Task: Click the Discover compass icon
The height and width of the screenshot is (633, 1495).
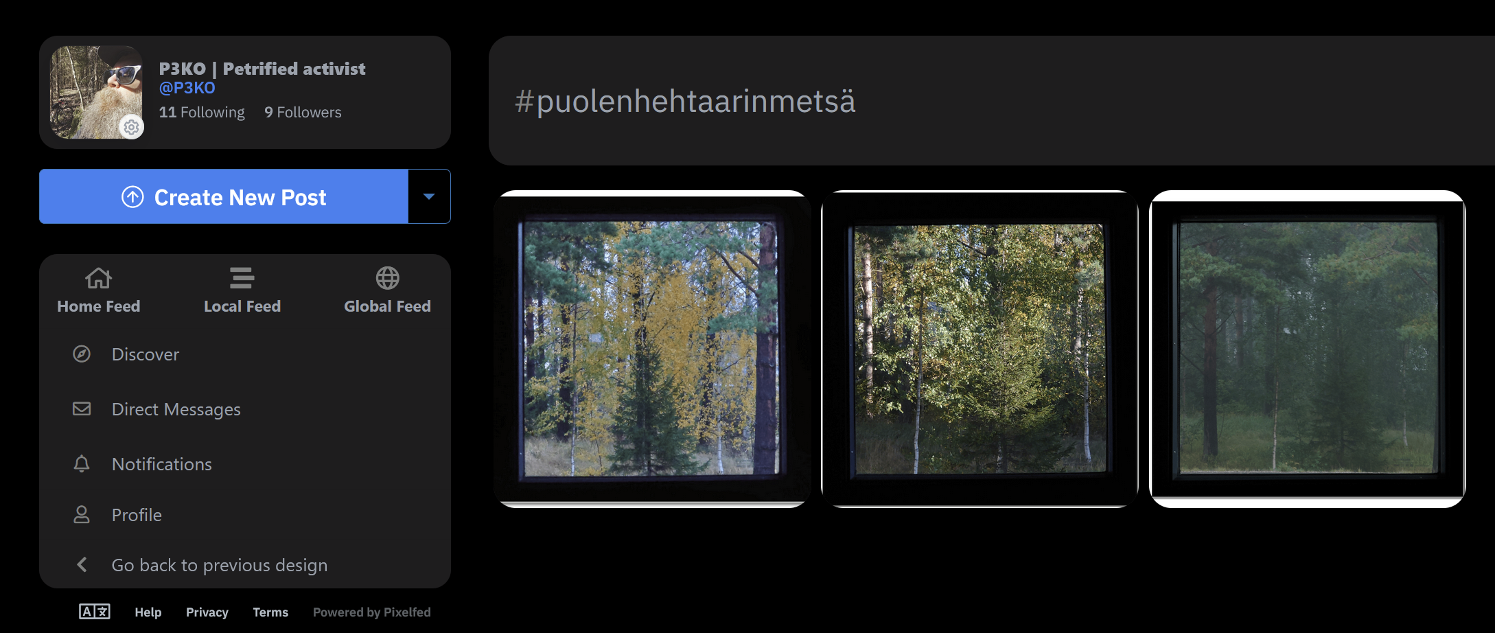Action: [x=82, y=354]
